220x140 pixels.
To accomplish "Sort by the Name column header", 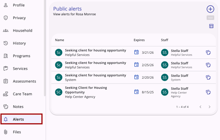I will [59, 40].
